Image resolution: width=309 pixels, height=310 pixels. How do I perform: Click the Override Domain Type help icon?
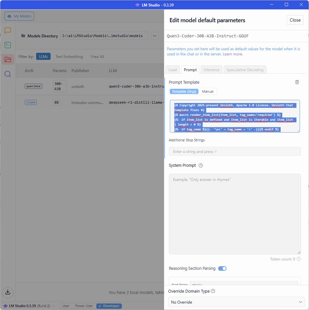tap(213, 291)
